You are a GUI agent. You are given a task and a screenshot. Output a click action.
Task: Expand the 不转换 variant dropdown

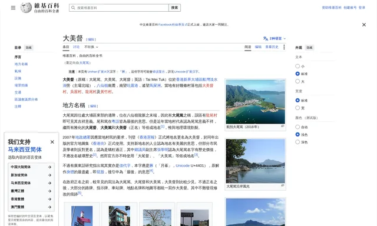coord(91,47)
